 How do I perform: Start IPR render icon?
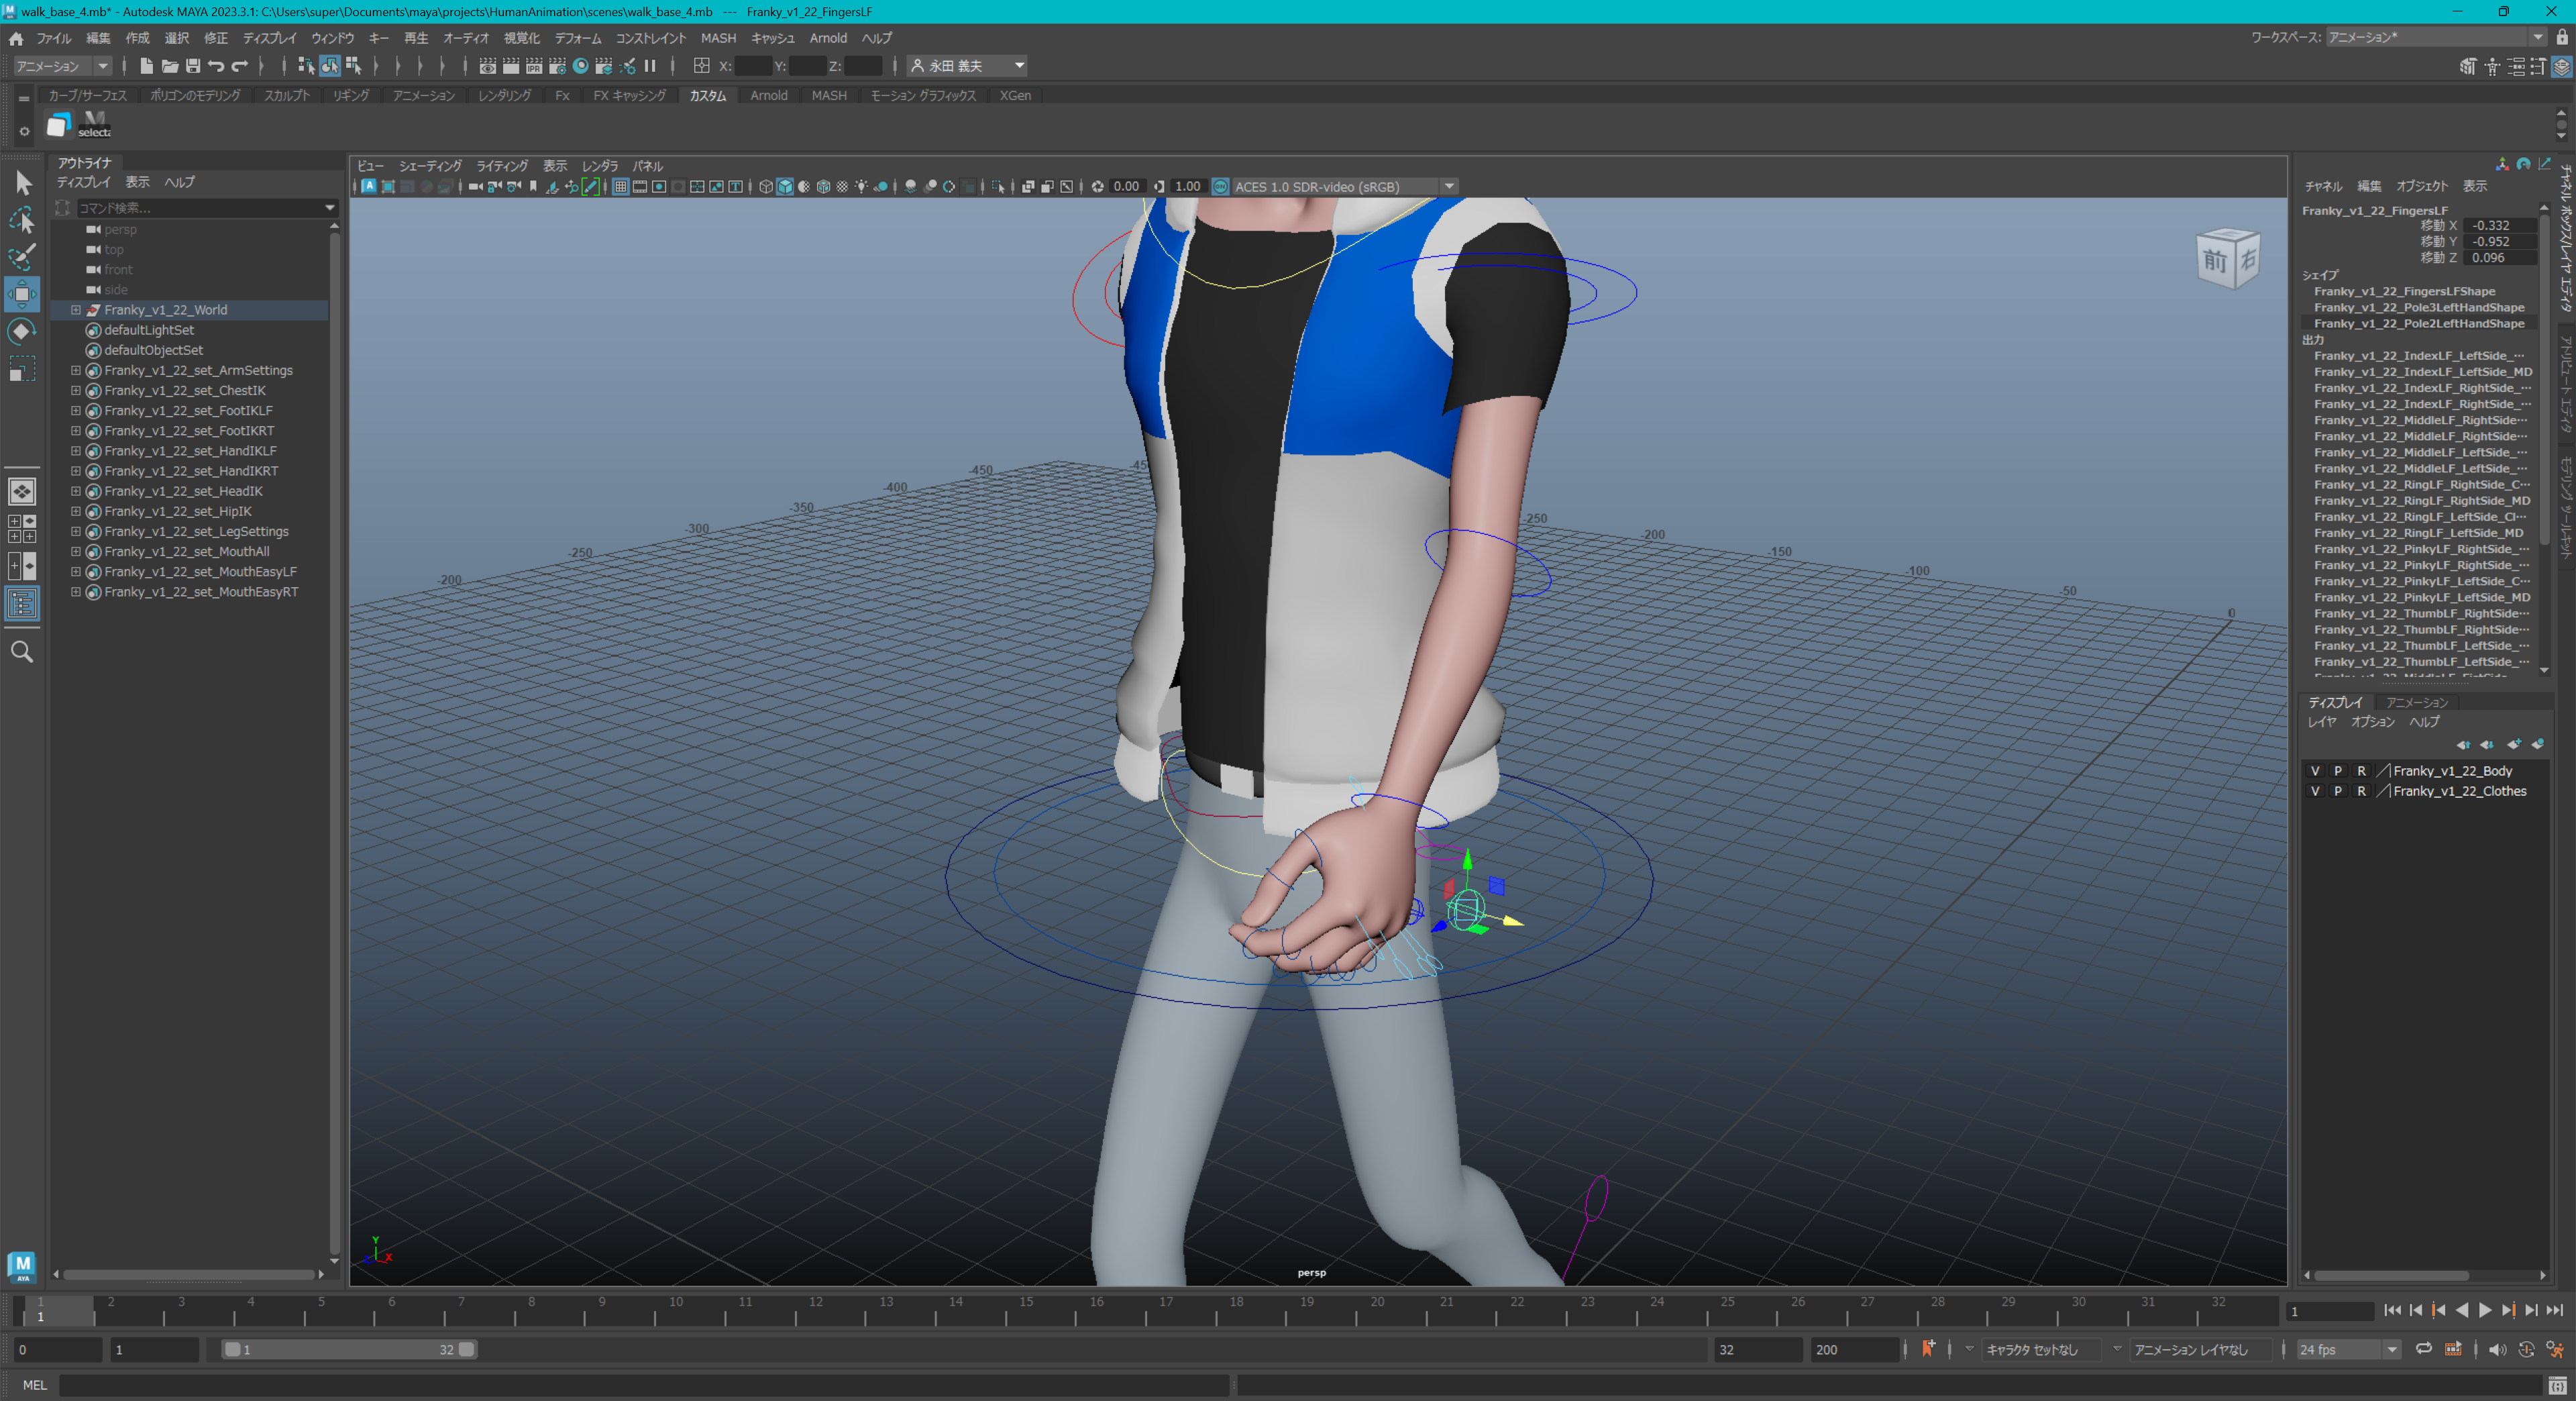[x=534, y=66]
